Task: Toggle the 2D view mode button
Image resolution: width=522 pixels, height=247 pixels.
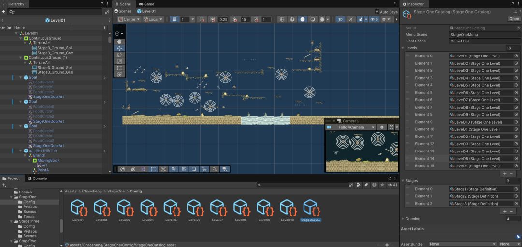Action: (340, 19)
